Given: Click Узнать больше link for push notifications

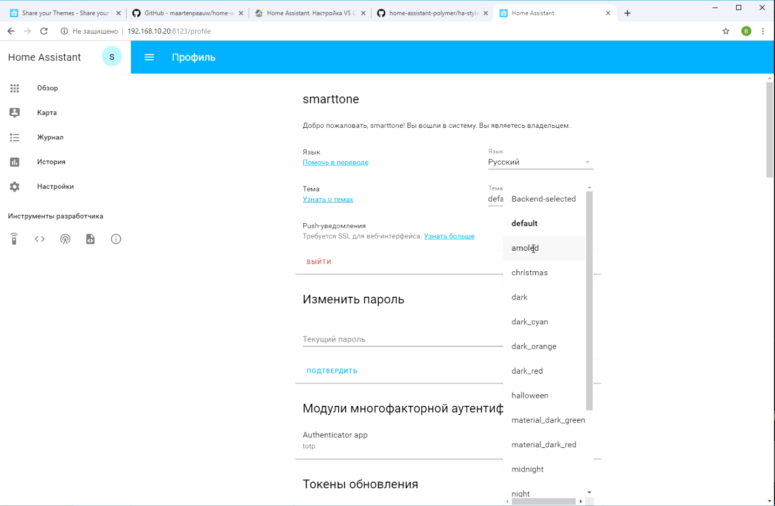Looking at the screenshot, I should [x=449, y=236].
